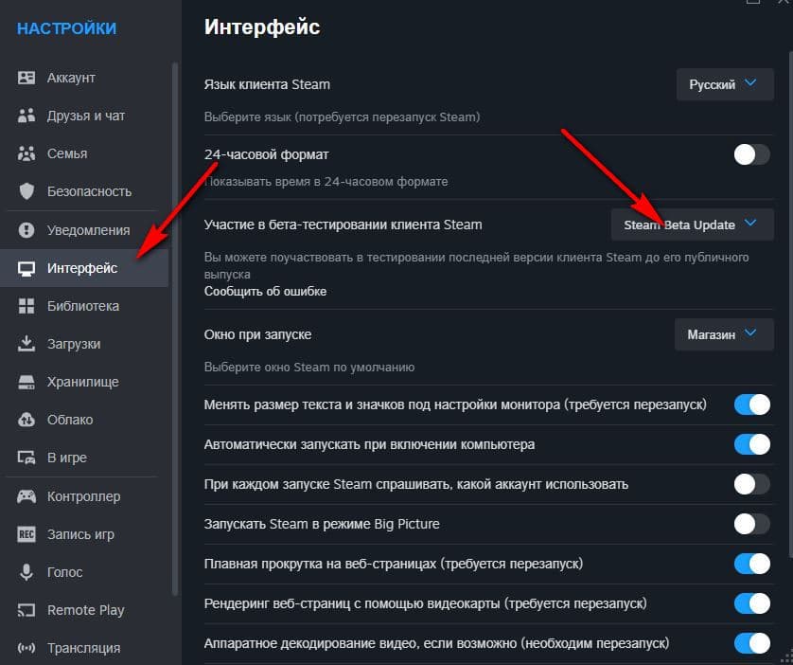
Task: Open the Steam client language dropdown
Action: [x=724, y=84]
